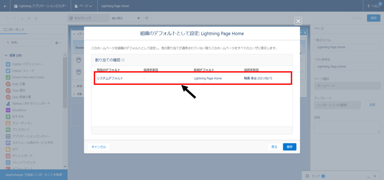Click the top-right 保存 button in the builder toolbar

click(x=373, y=18)
